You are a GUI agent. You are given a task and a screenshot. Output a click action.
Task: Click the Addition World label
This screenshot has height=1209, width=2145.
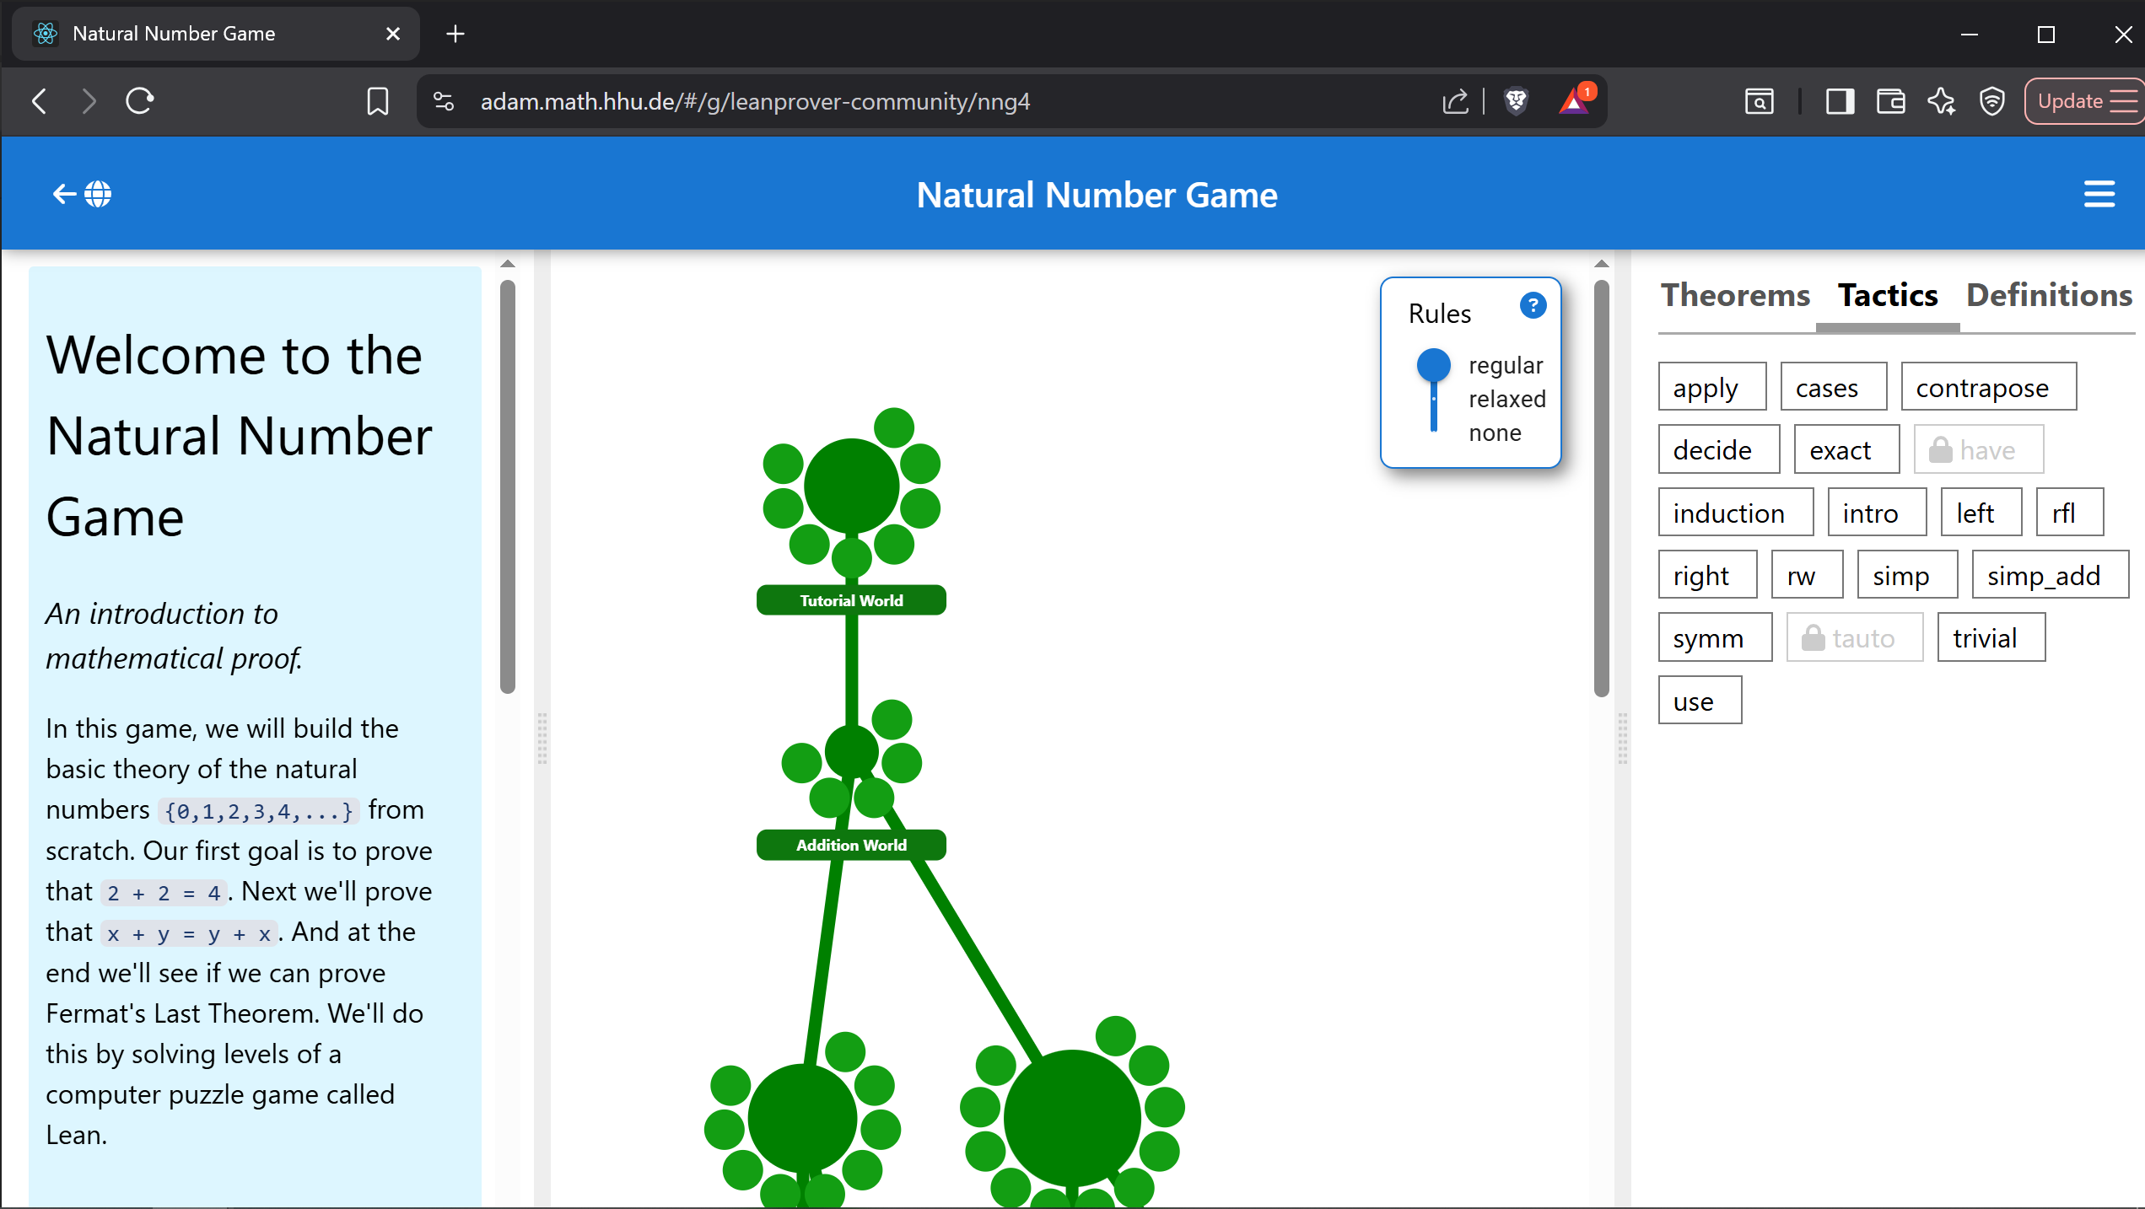click(x=850, y=845)
